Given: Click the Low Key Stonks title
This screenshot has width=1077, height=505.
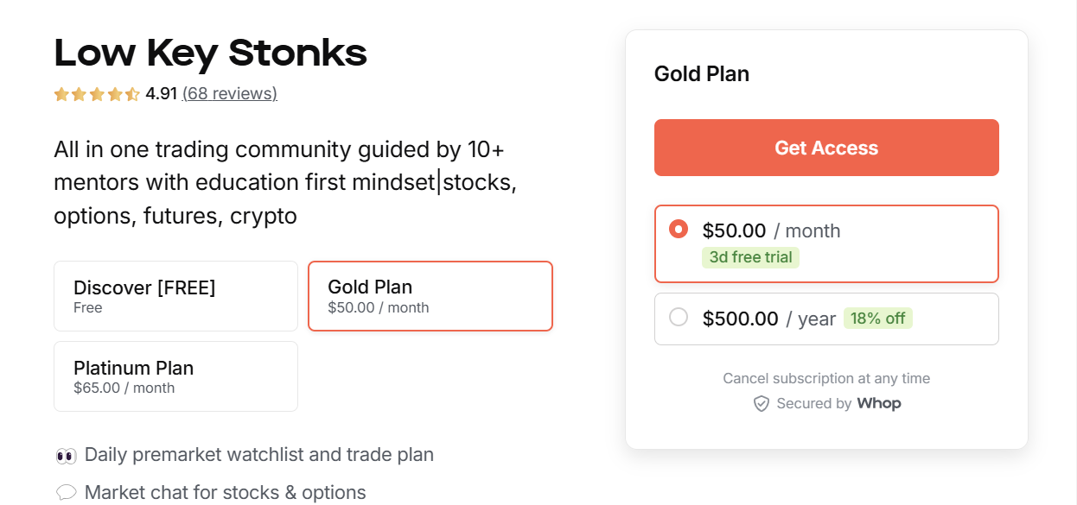Looking at the screenshot, I should [210, 54].
